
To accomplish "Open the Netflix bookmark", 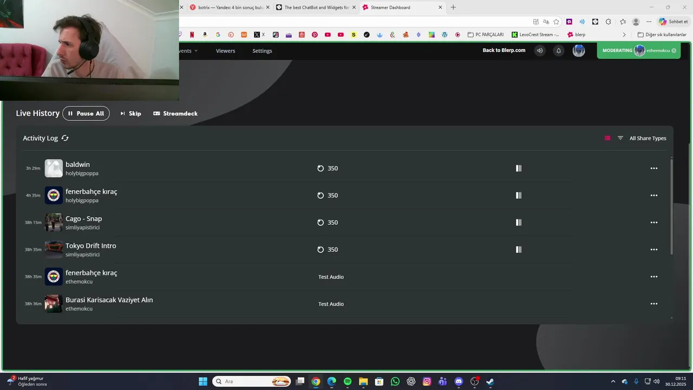I will coord(192,35).
